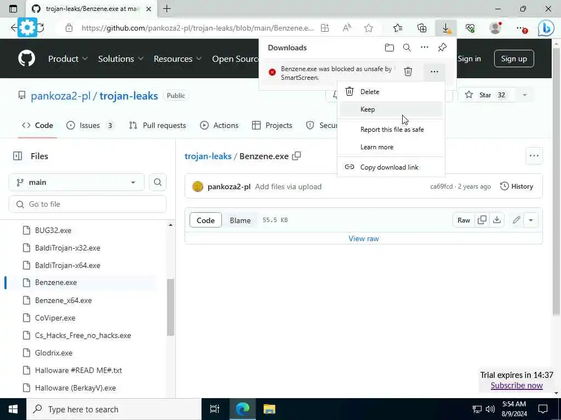Copy raw file contents icon
This screenshot has height=420, width=561.
[x=482, y=220]
